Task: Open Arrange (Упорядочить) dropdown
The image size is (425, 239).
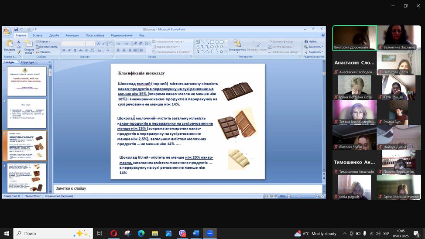Action: pos(237,45)
